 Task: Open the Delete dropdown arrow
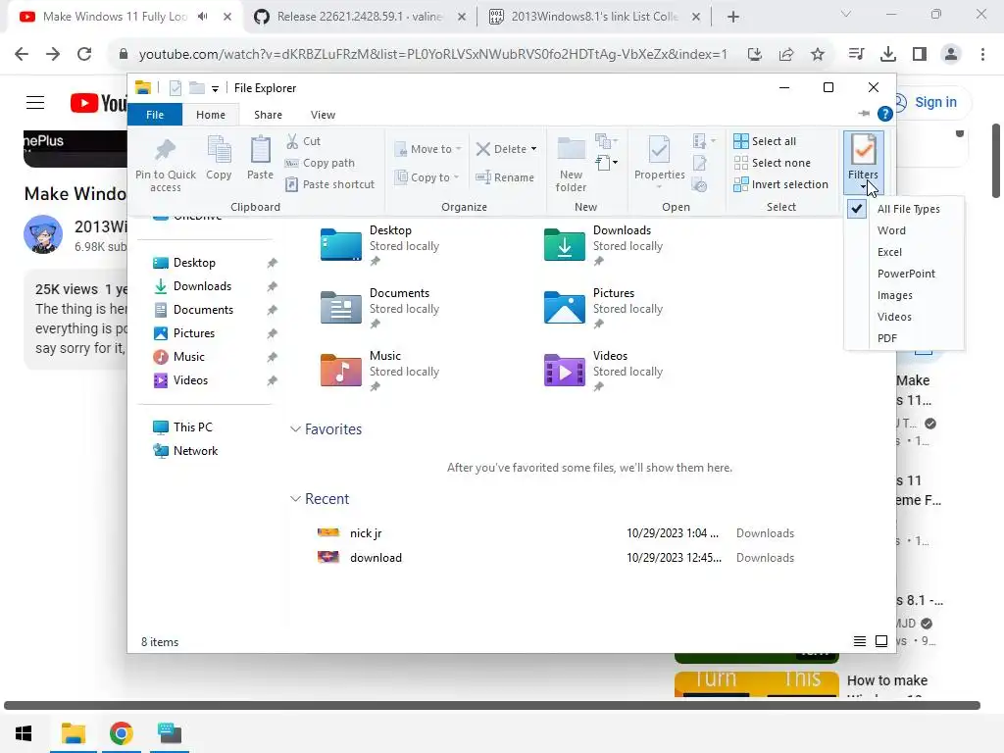click(534, 149)
